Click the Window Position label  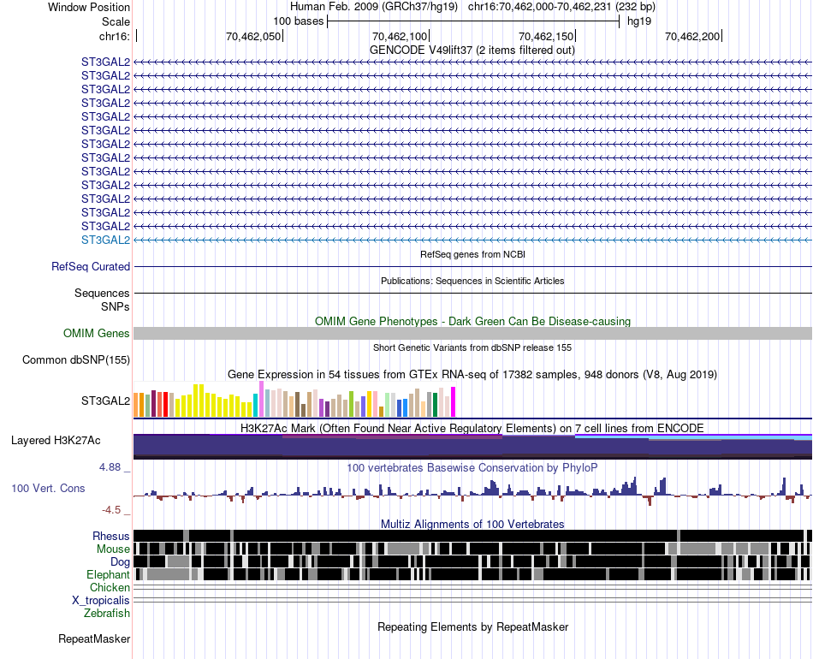89,7
